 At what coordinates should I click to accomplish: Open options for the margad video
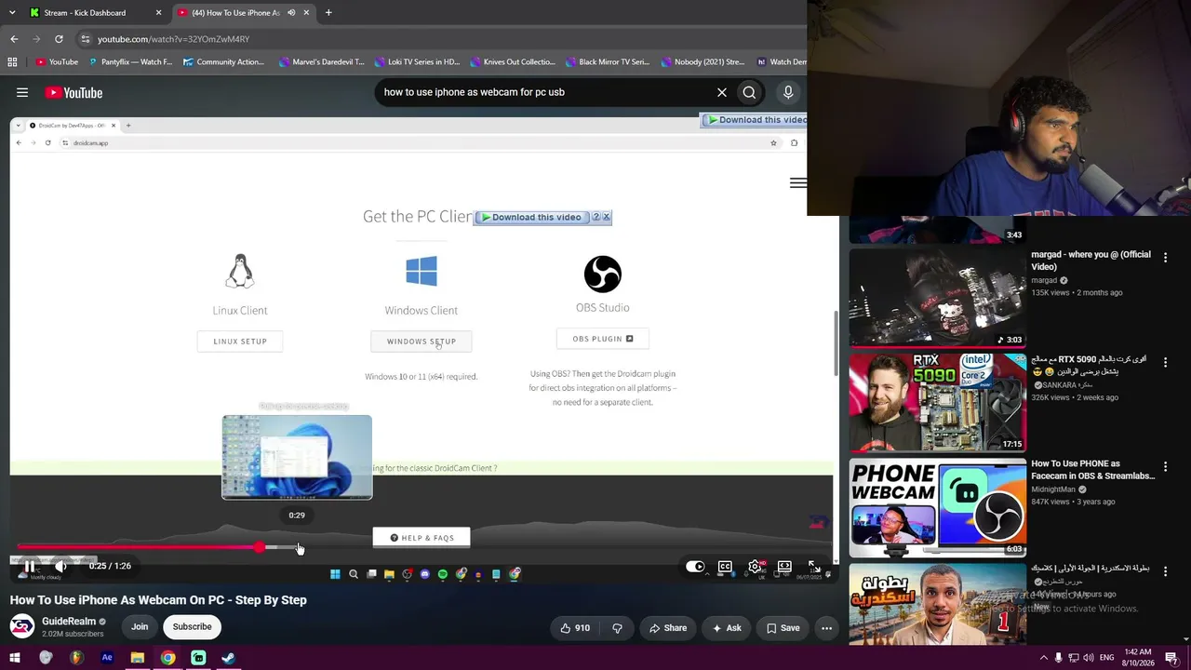[1165, 258]
